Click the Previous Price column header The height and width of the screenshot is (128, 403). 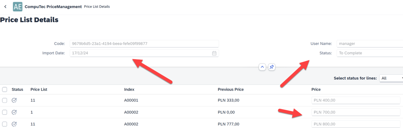230,90
